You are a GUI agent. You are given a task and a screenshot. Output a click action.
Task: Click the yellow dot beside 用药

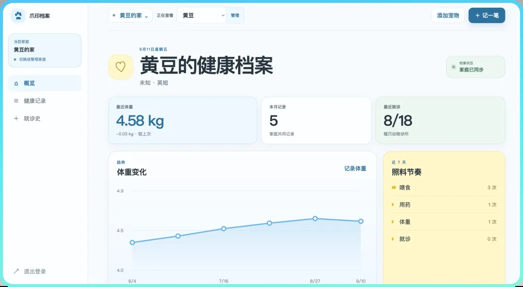click(x=393, y=204)
